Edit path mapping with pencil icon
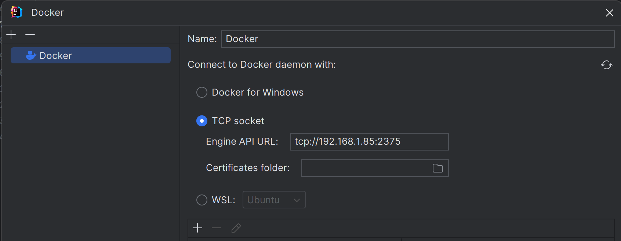 [236, 228]
